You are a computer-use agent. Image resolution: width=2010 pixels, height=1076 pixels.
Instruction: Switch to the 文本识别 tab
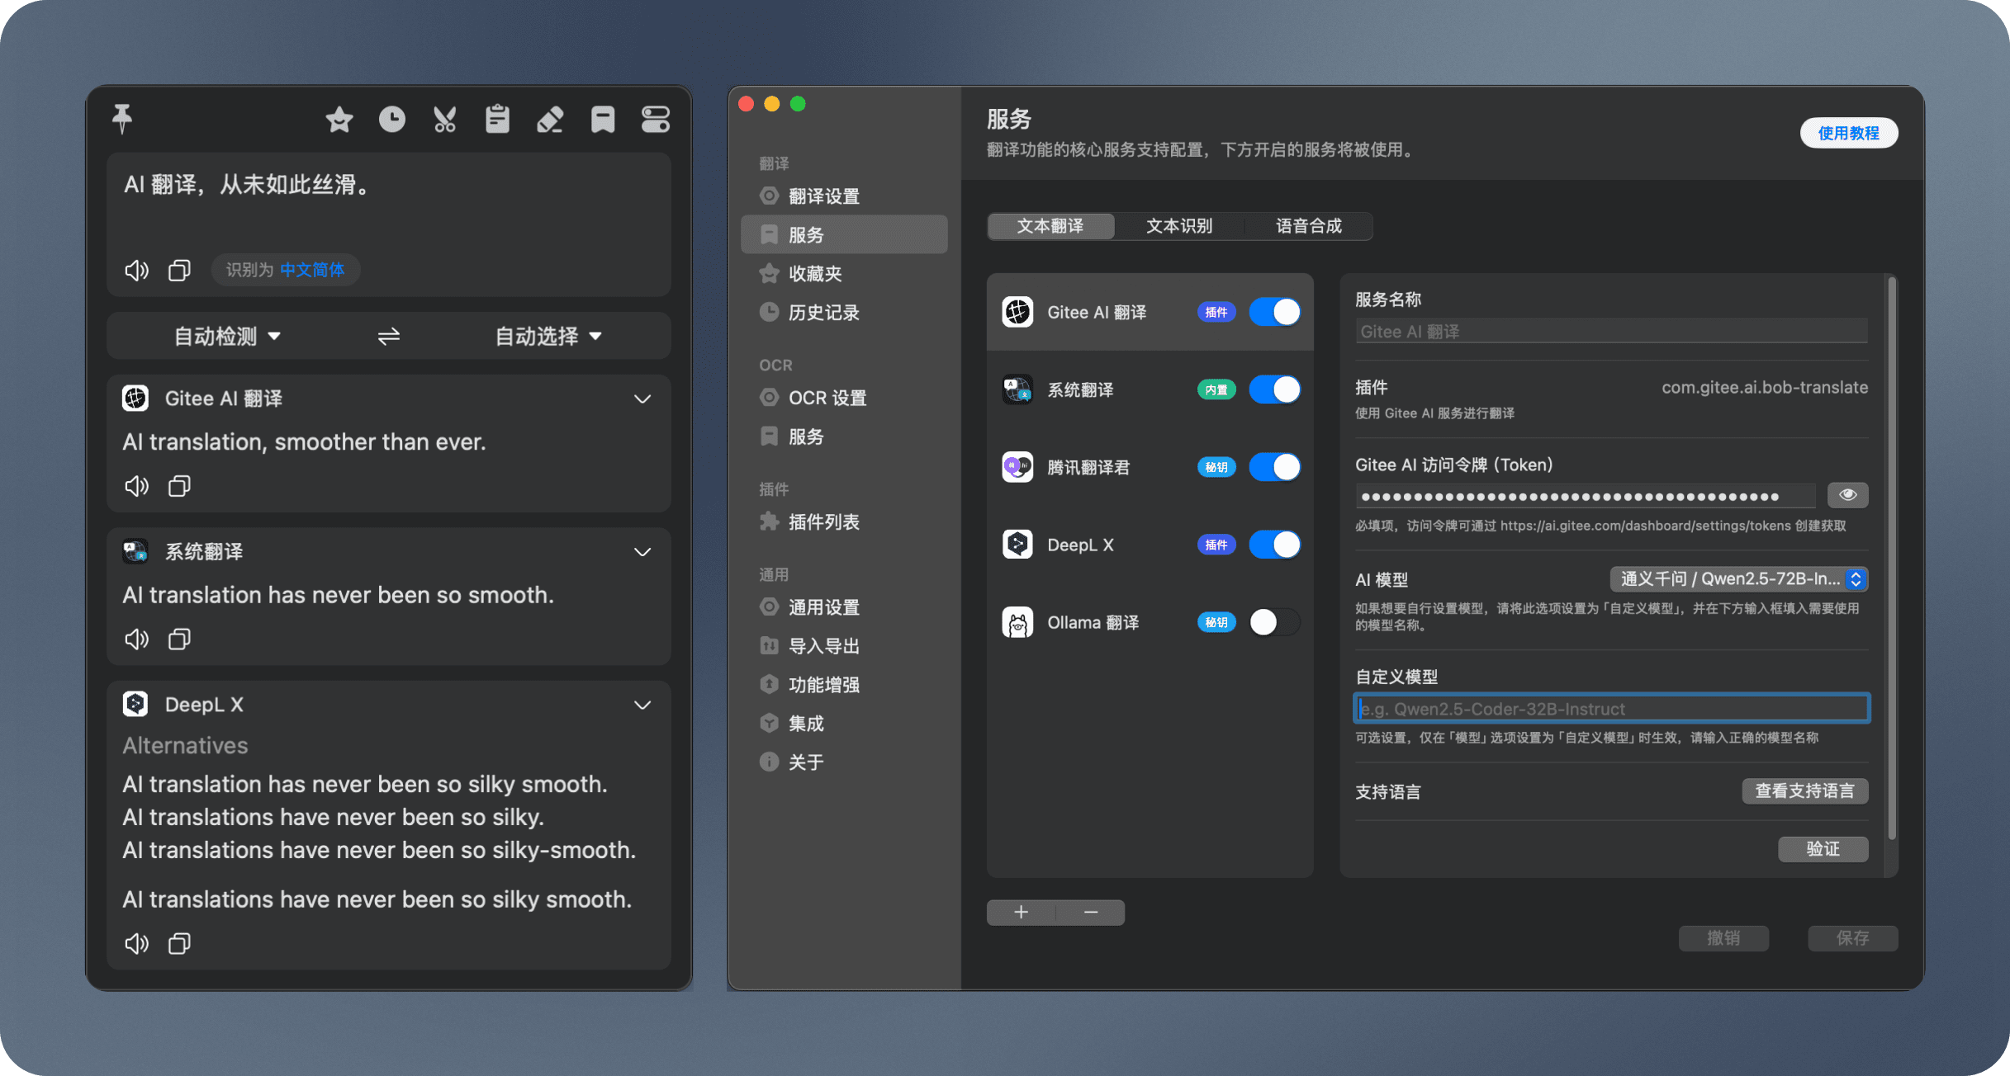[x=1178, y=226]
